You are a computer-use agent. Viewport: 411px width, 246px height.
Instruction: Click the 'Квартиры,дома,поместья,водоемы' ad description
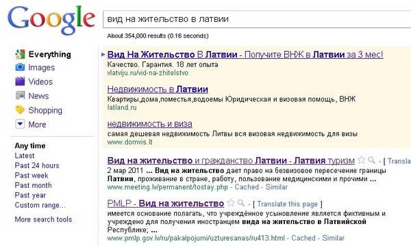coord(232,99)
